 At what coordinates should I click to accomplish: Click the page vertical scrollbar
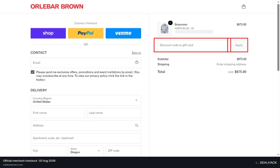[278, 37]
